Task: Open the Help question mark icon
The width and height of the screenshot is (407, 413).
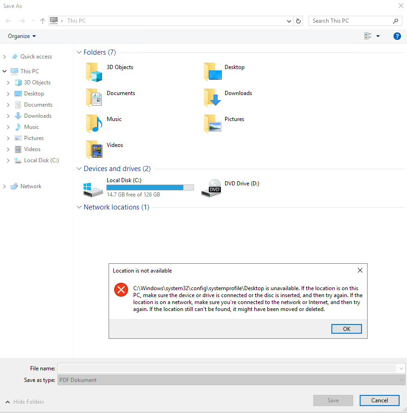Action: tap(397, 36)
